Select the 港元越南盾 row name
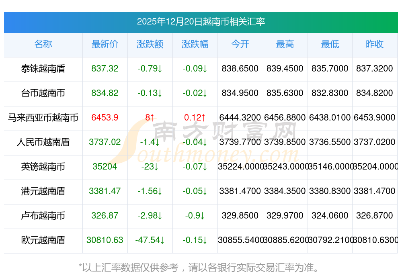Viewport: 402px width, 280px height. tap(43, 191)
